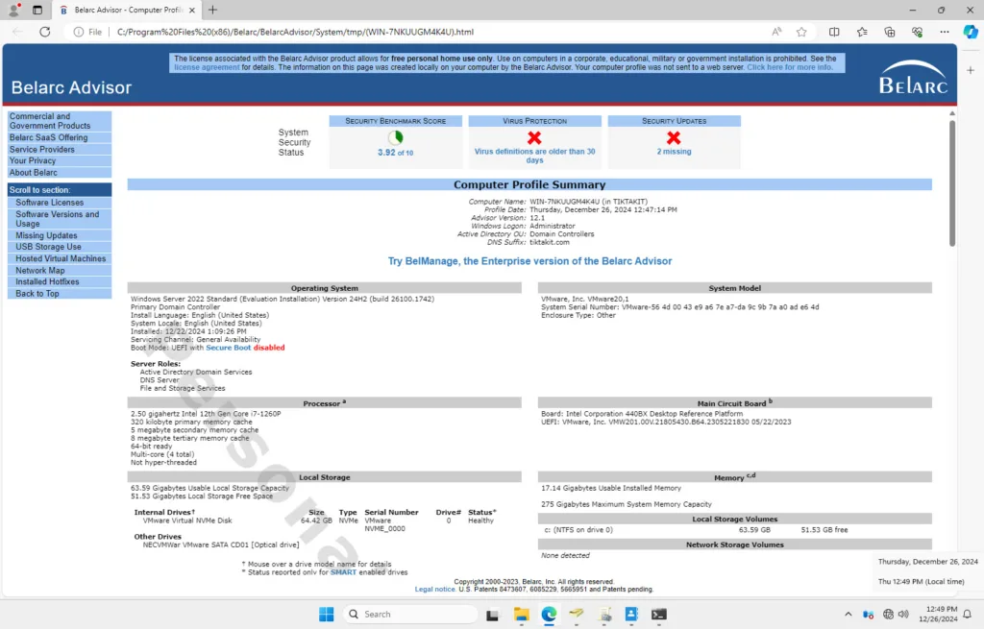Open the Windows Start menu
The height and width of the screenshot is (629, 984).
tap(327, 614)
